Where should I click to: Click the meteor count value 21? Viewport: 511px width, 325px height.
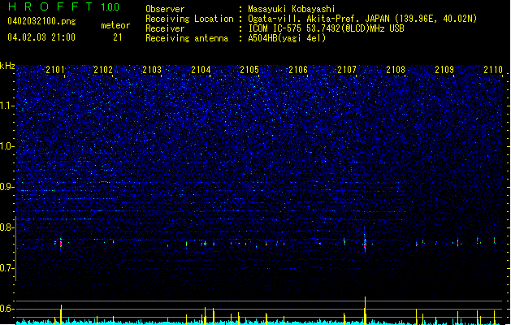point(118,37)
